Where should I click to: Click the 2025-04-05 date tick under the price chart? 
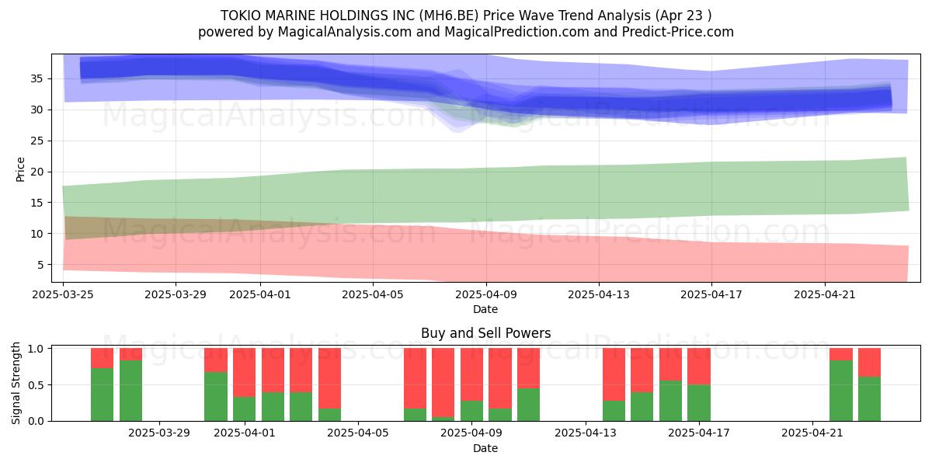[374, 294]
